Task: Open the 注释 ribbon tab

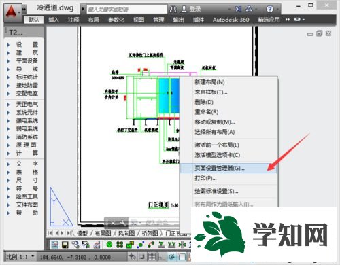Action: click(x=73, y=20)
